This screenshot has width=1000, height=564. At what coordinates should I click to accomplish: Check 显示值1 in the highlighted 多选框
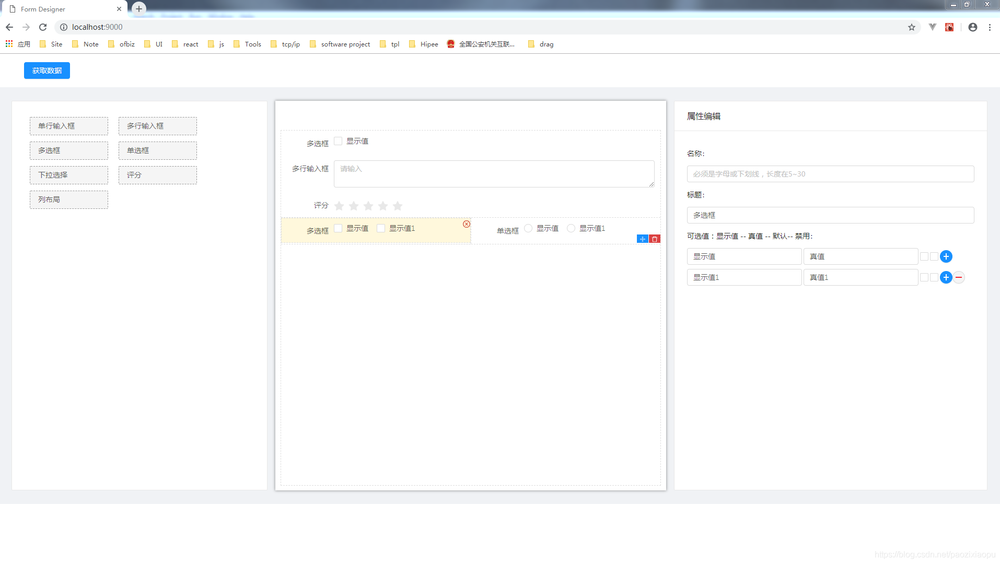381,228
